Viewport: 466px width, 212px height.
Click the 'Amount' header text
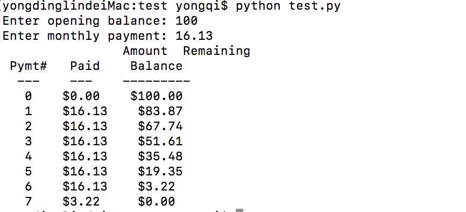coord(145,51)
